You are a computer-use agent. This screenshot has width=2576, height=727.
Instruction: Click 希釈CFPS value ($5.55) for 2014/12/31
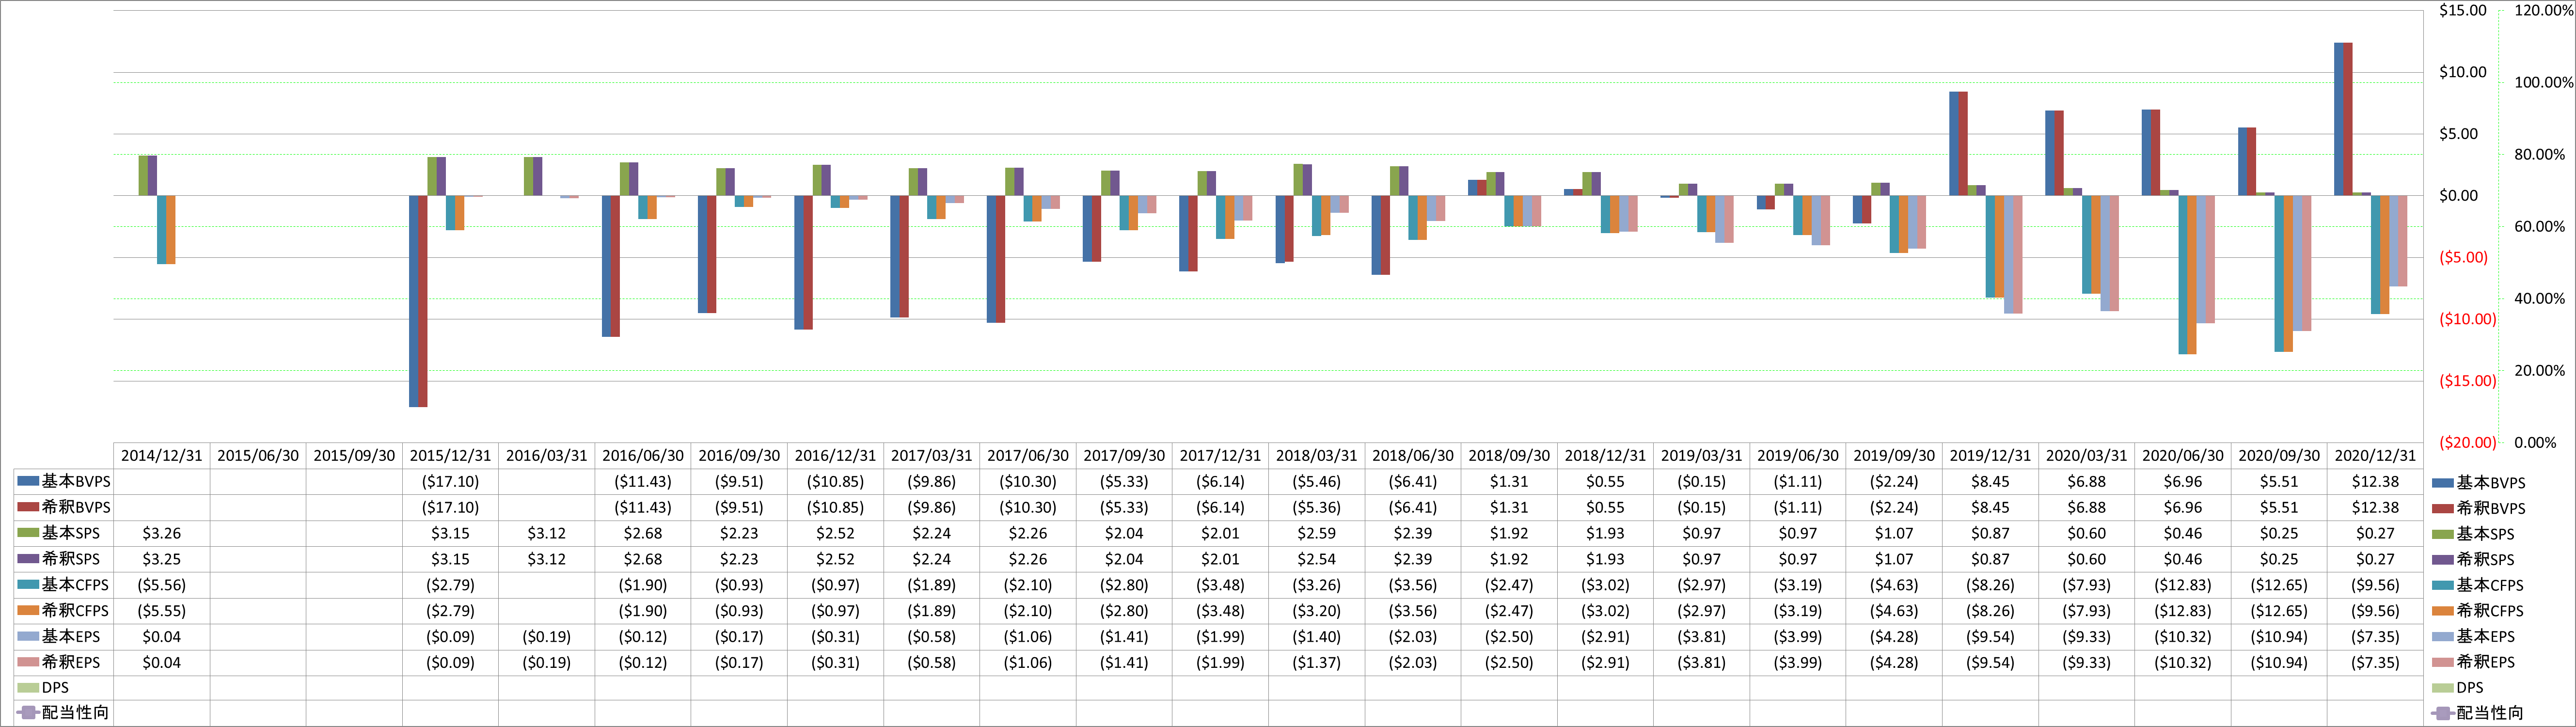click(x=162, y=611)
